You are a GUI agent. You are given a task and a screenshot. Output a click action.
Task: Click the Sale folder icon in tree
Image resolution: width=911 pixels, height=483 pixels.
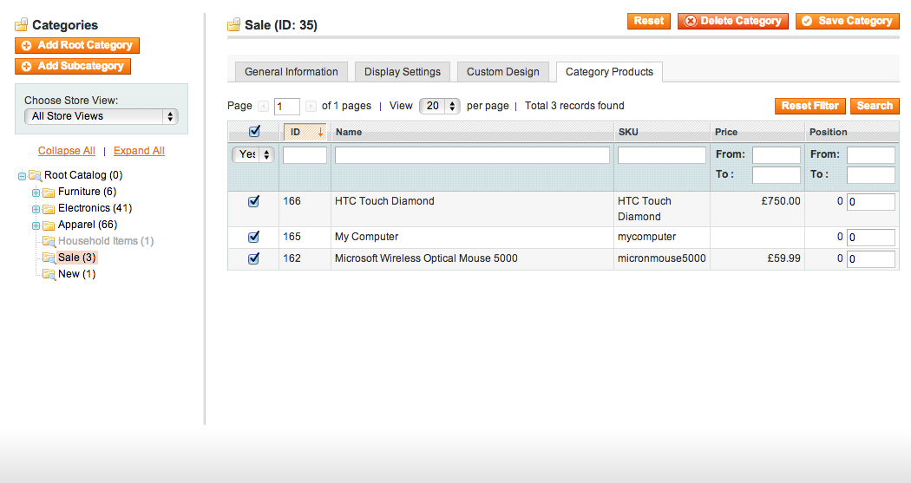(49, 258)
